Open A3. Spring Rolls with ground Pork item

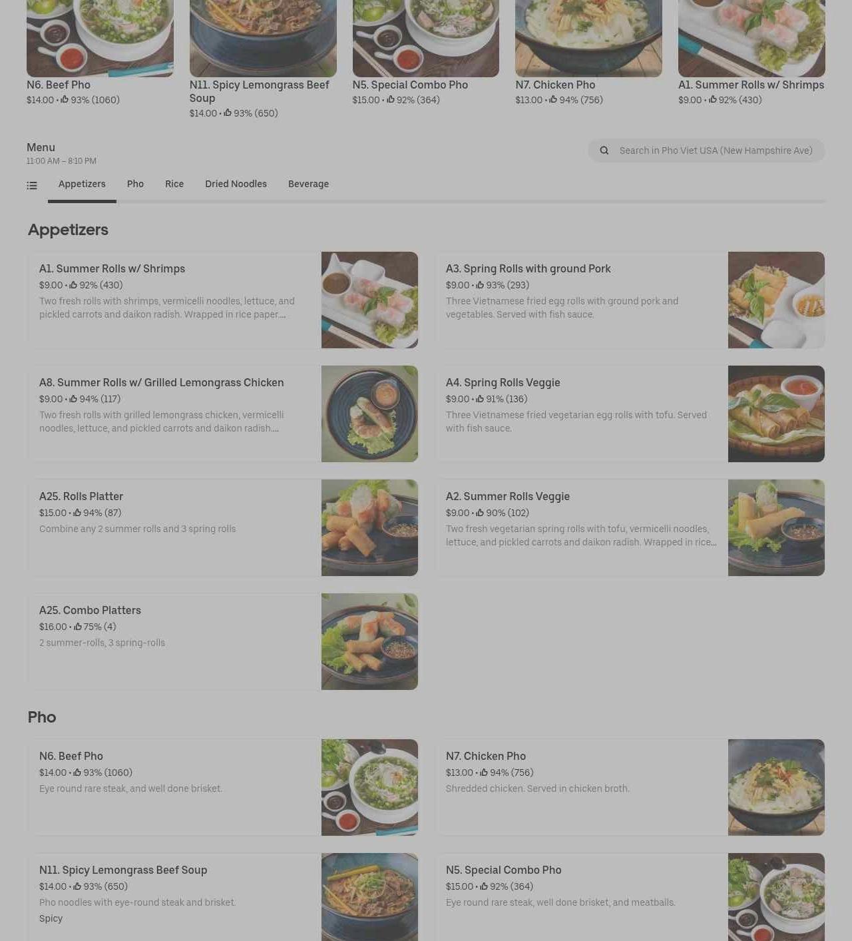630,300
